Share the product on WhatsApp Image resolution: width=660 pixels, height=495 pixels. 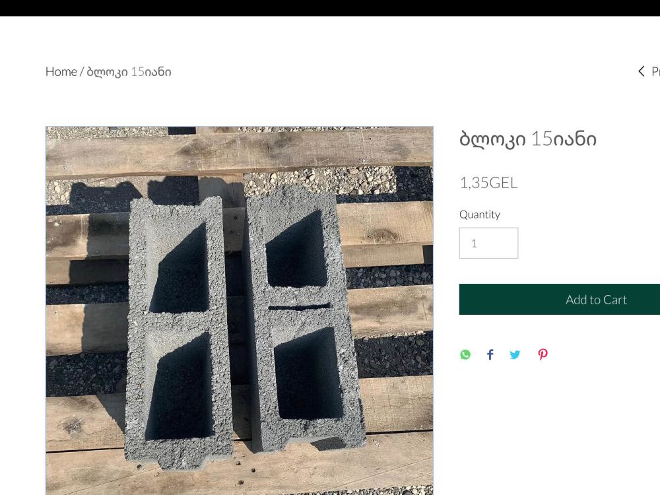[x=465, y=355]
